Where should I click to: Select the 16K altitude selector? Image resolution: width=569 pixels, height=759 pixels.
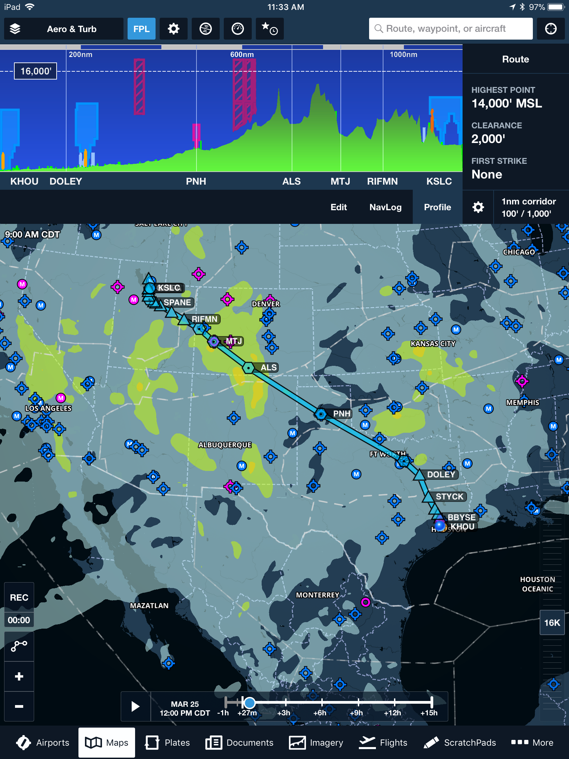tap(552, 622)
